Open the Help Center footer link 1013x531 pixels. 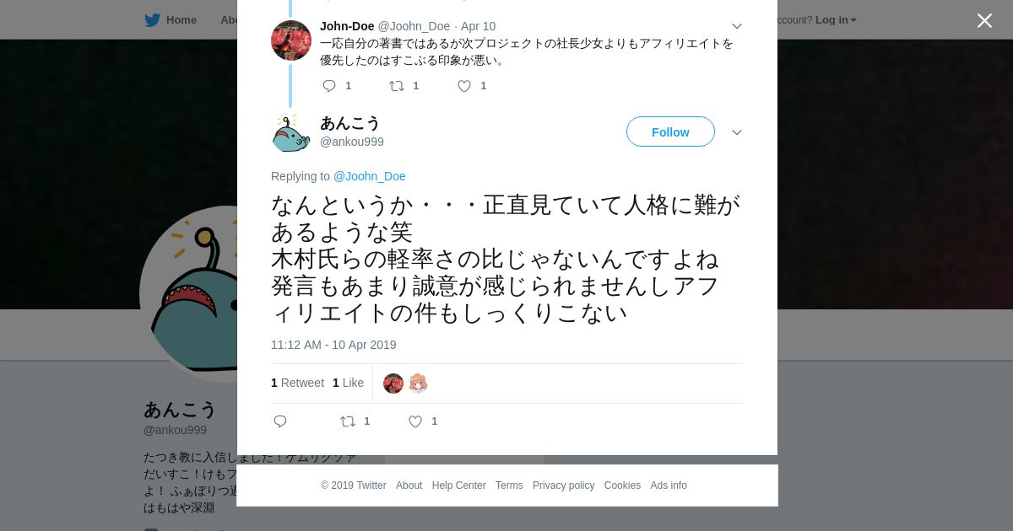pyautogui.click(x=458, y=485)
